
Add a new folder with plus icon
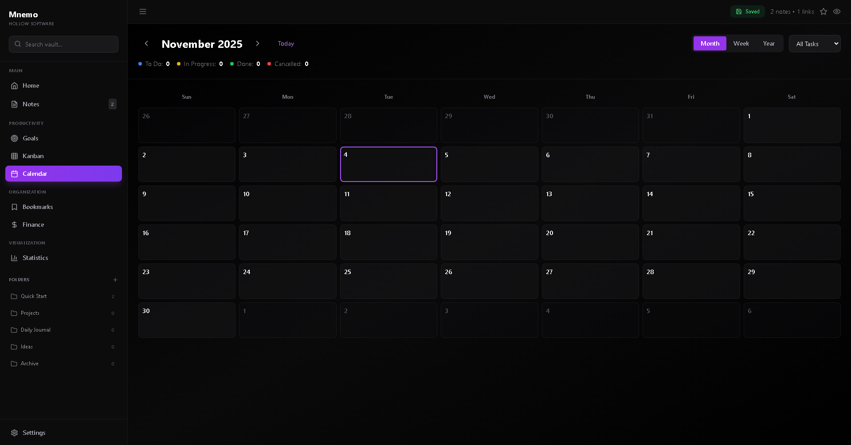pyautogui.click(x=115, y=280)
